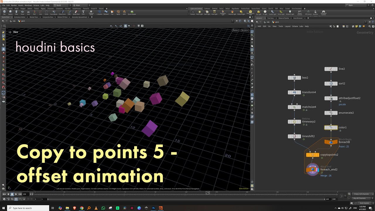Select the Sphere shelf tool

pyautogui.click(x=11, y=12)
